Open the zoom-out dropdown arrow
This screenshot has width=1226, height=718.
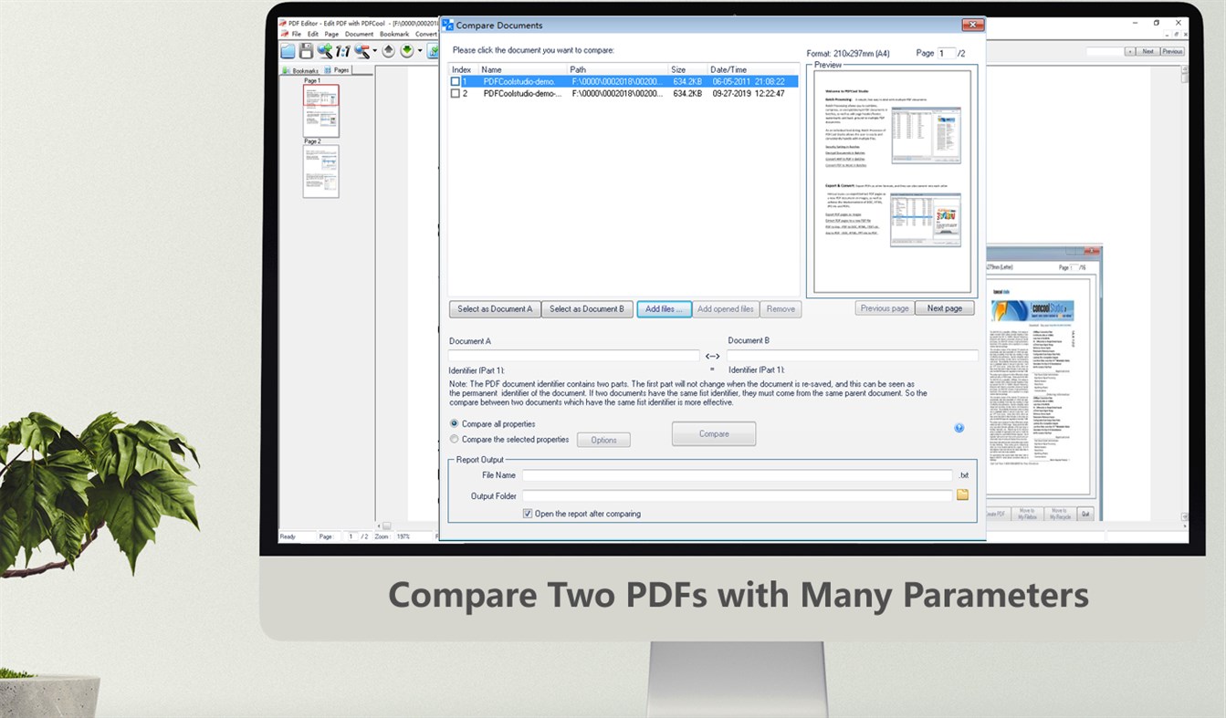(374, 51)
